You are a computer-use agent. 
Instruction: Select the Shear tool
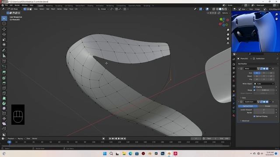(4, 123)
